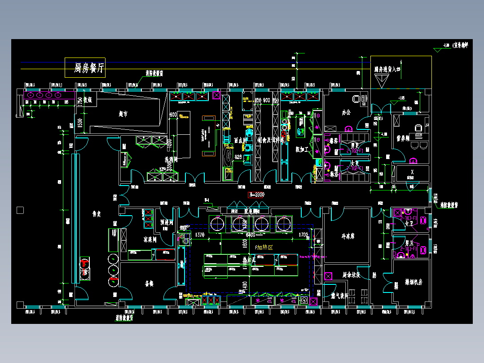This screenshot has height=363, width=484.
Task: Click the '燃气表间' room label
Action: click(x=340, y=296)
